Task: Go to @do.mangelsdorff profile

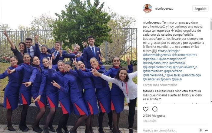Action: point(172,59)
